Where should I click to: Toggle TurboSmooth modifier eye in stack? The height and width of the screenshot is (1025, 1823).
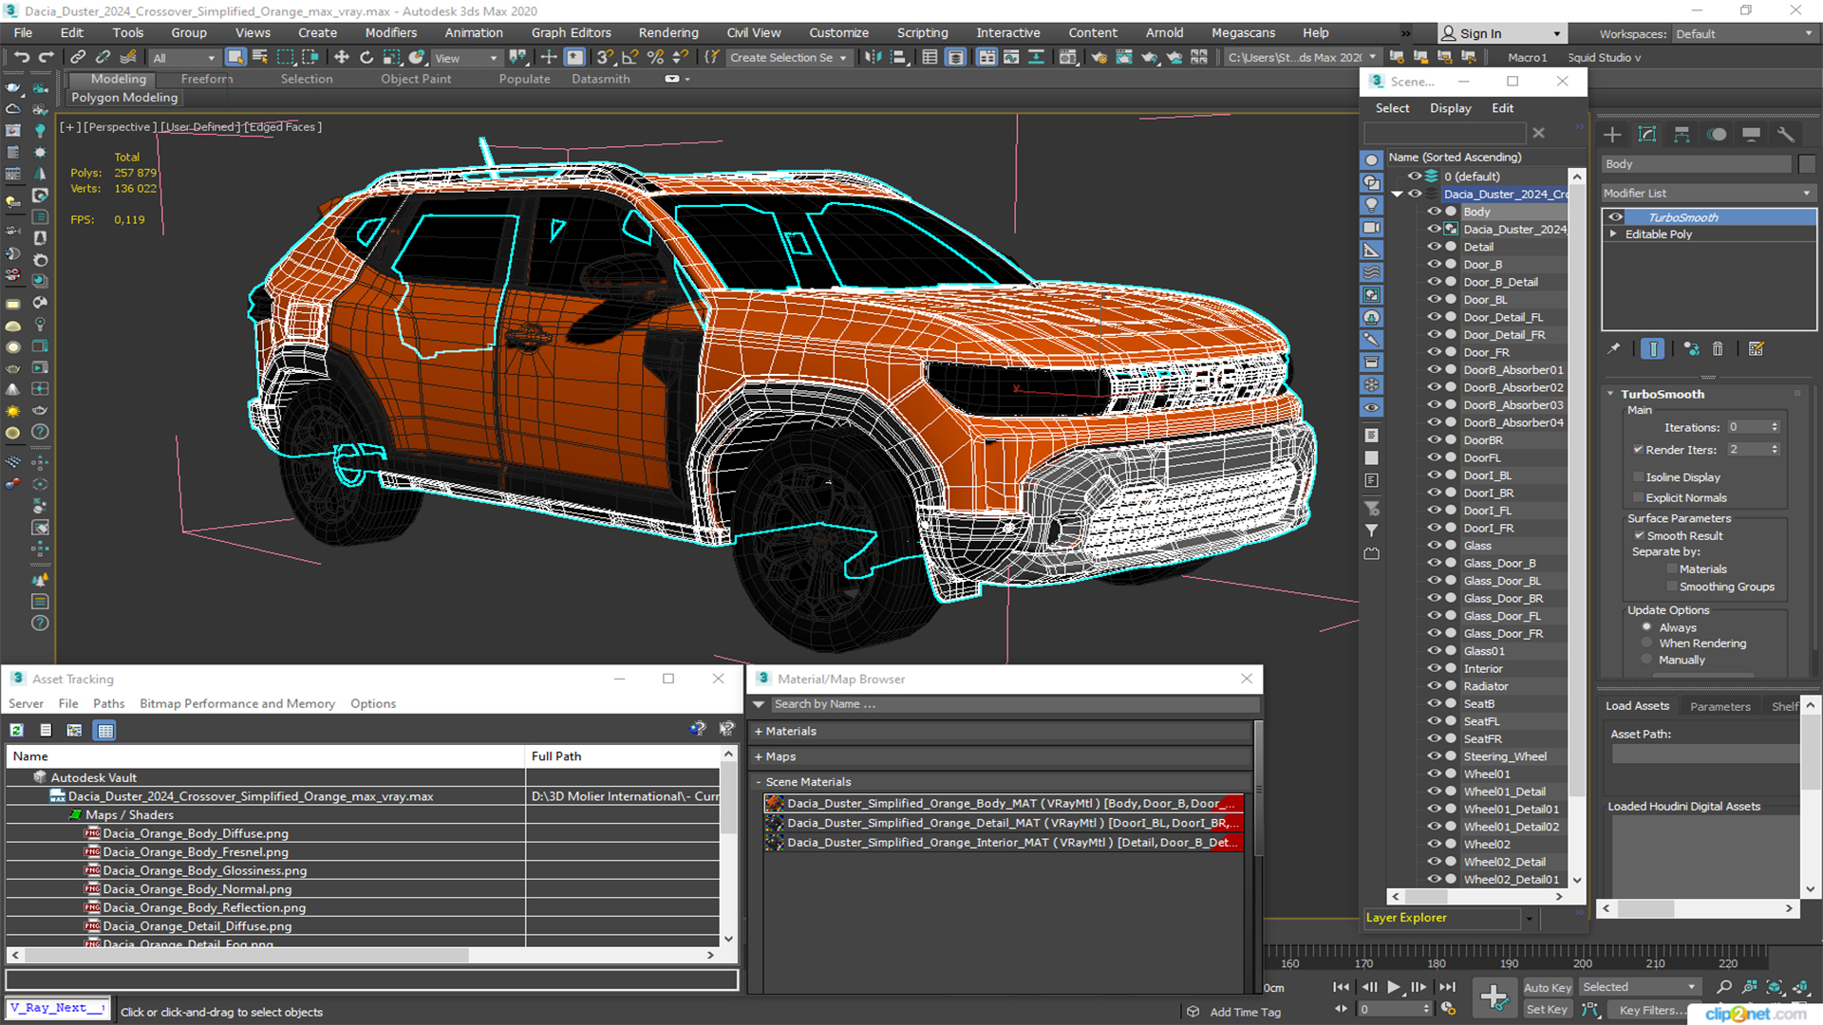[x=1615, y=217]
